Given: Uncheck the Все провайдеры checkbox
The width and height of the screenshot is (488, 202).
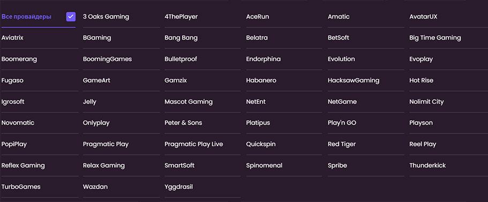Looking at the screenshot, I should pos(71,17).
